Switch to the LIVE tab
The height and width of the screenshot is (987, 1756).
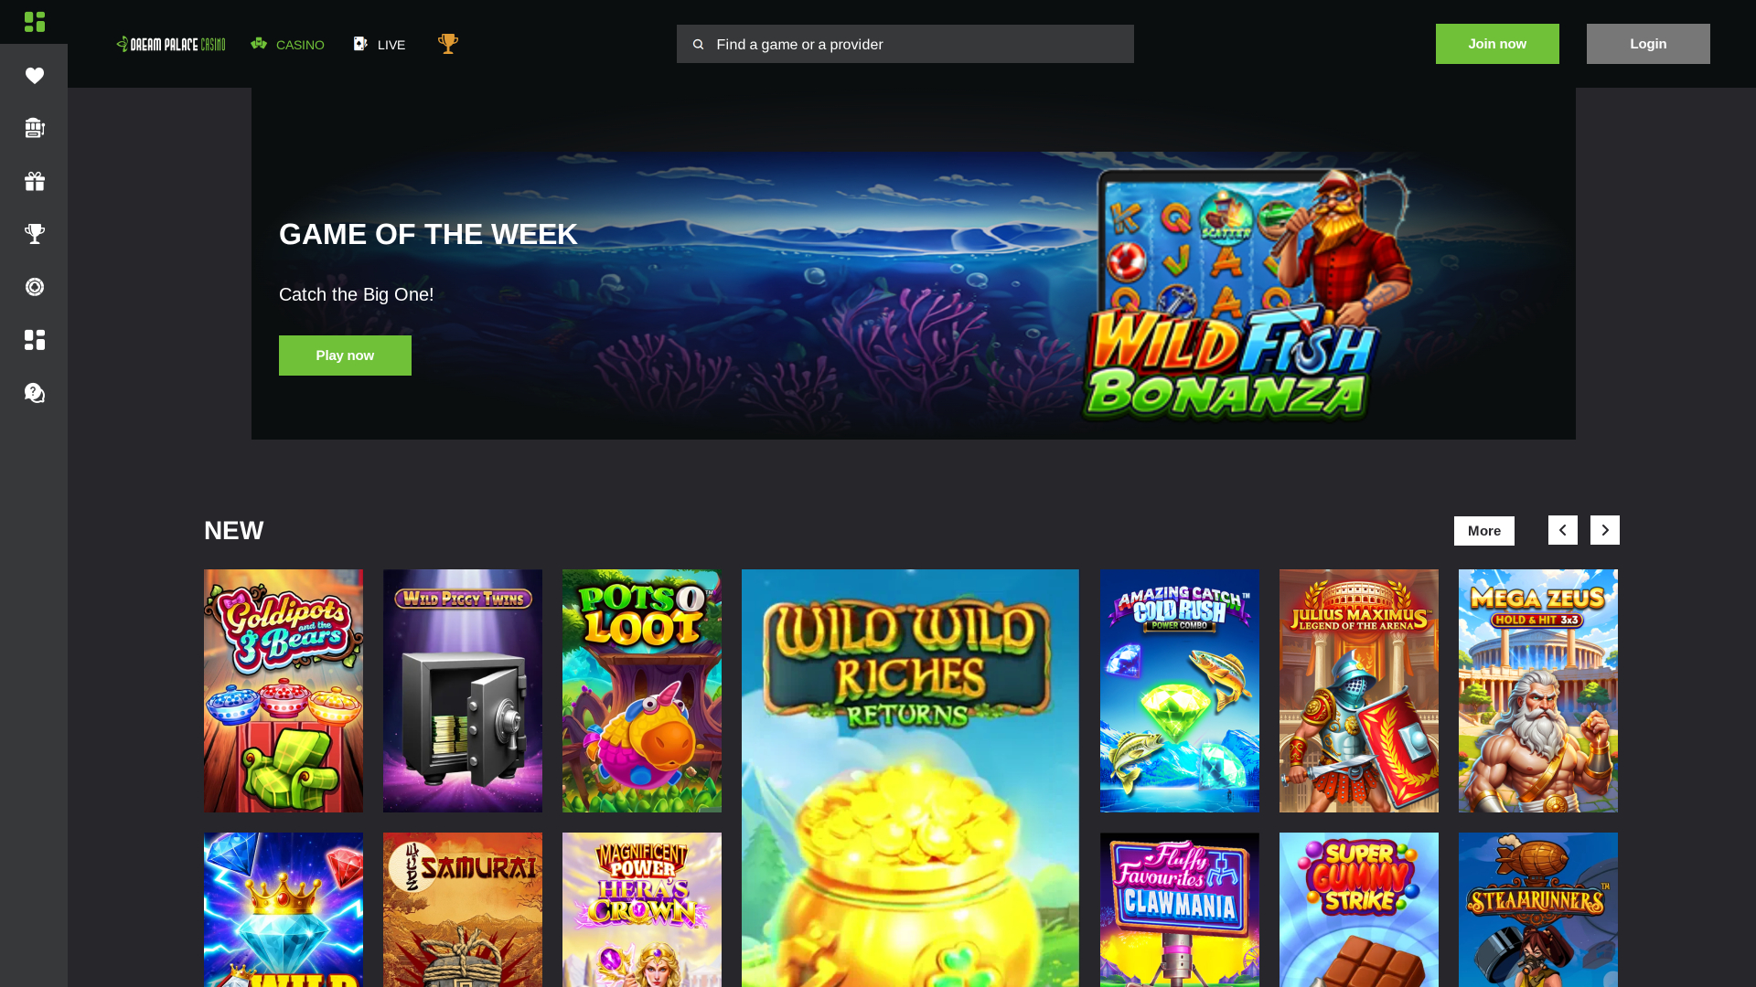click(x=380, y=44)
